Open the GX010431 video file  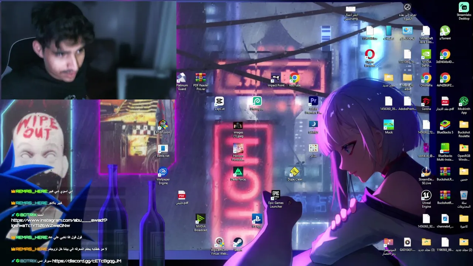[x=407, y=245]
